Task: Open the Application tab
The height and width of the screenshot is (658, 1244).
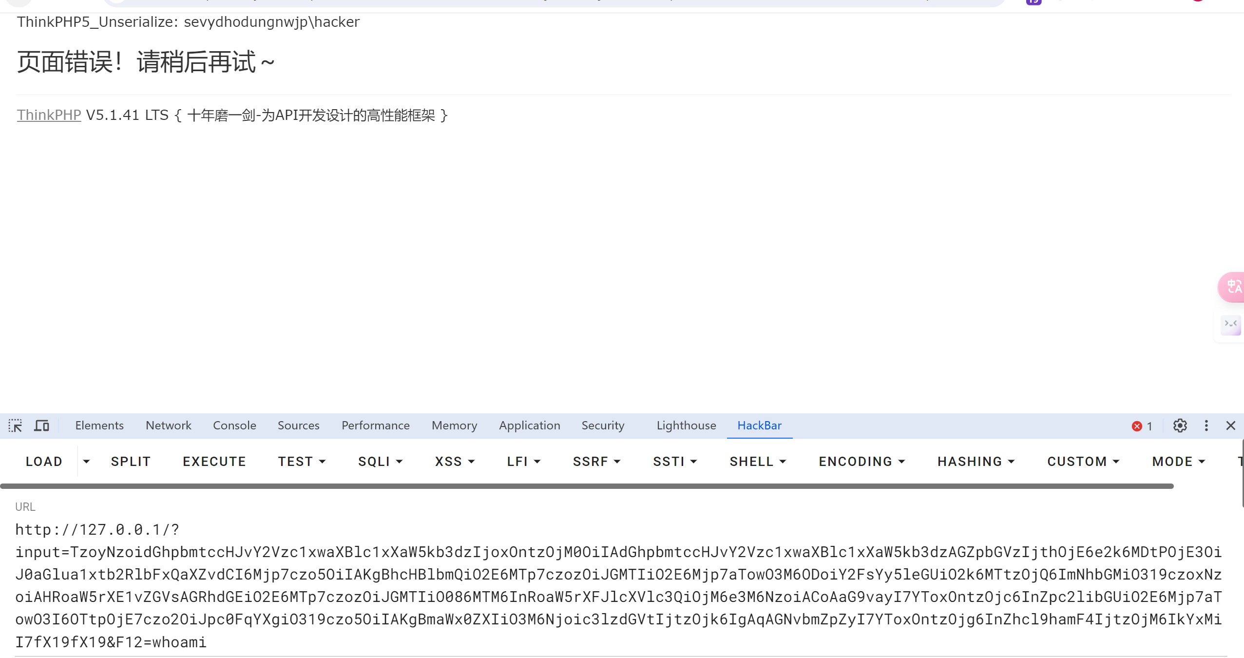Action: (529, 426)
